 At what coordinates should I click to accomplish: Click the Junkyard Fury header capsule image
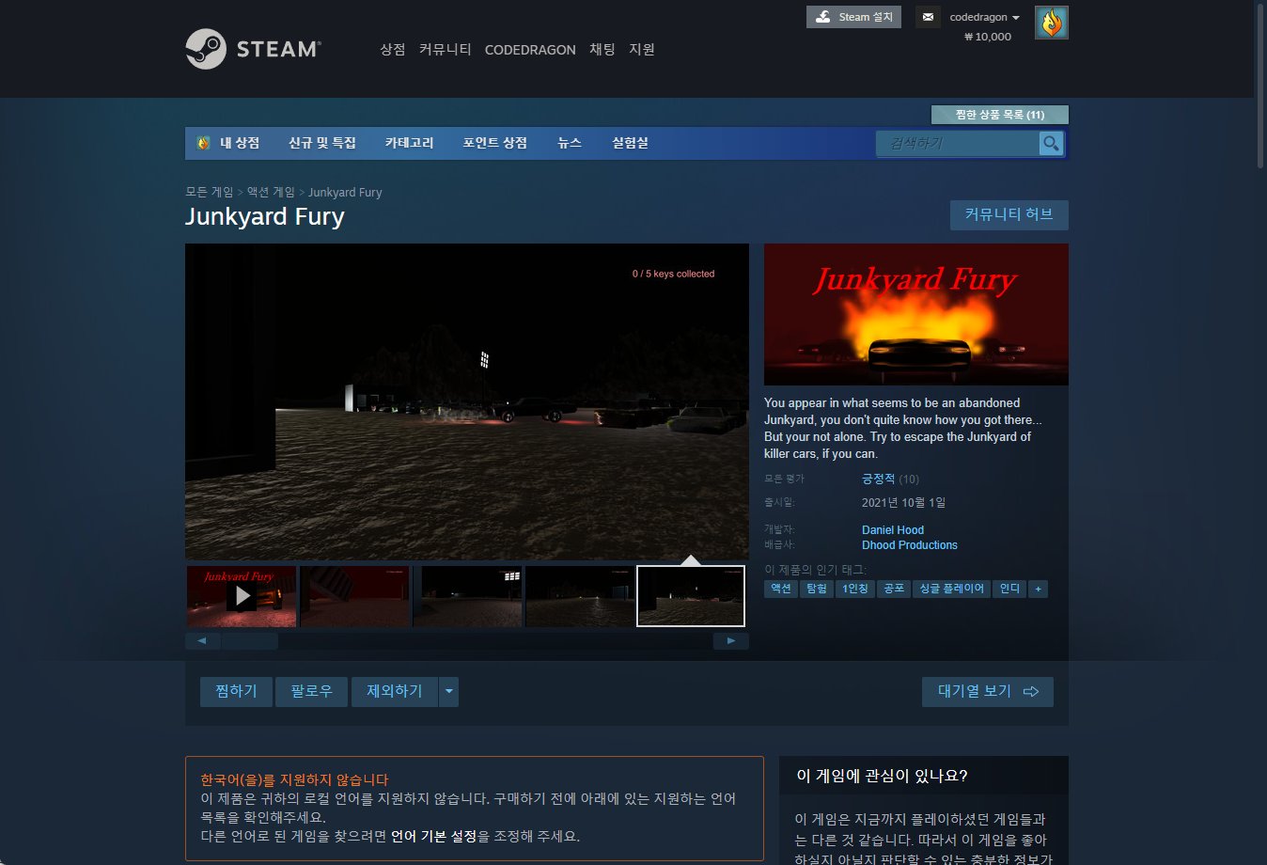pos(916,315)
